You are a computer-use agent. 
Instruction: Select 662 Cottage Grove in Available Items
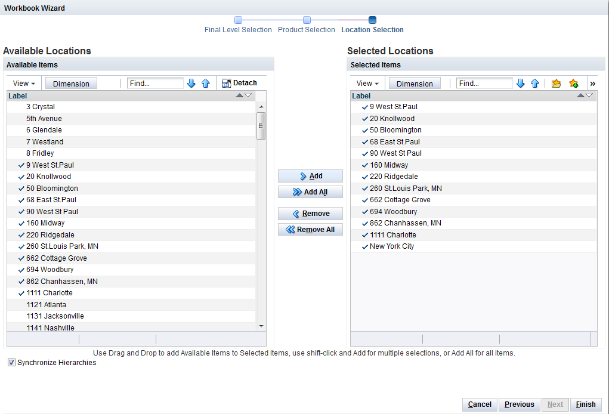pos(131,258)
